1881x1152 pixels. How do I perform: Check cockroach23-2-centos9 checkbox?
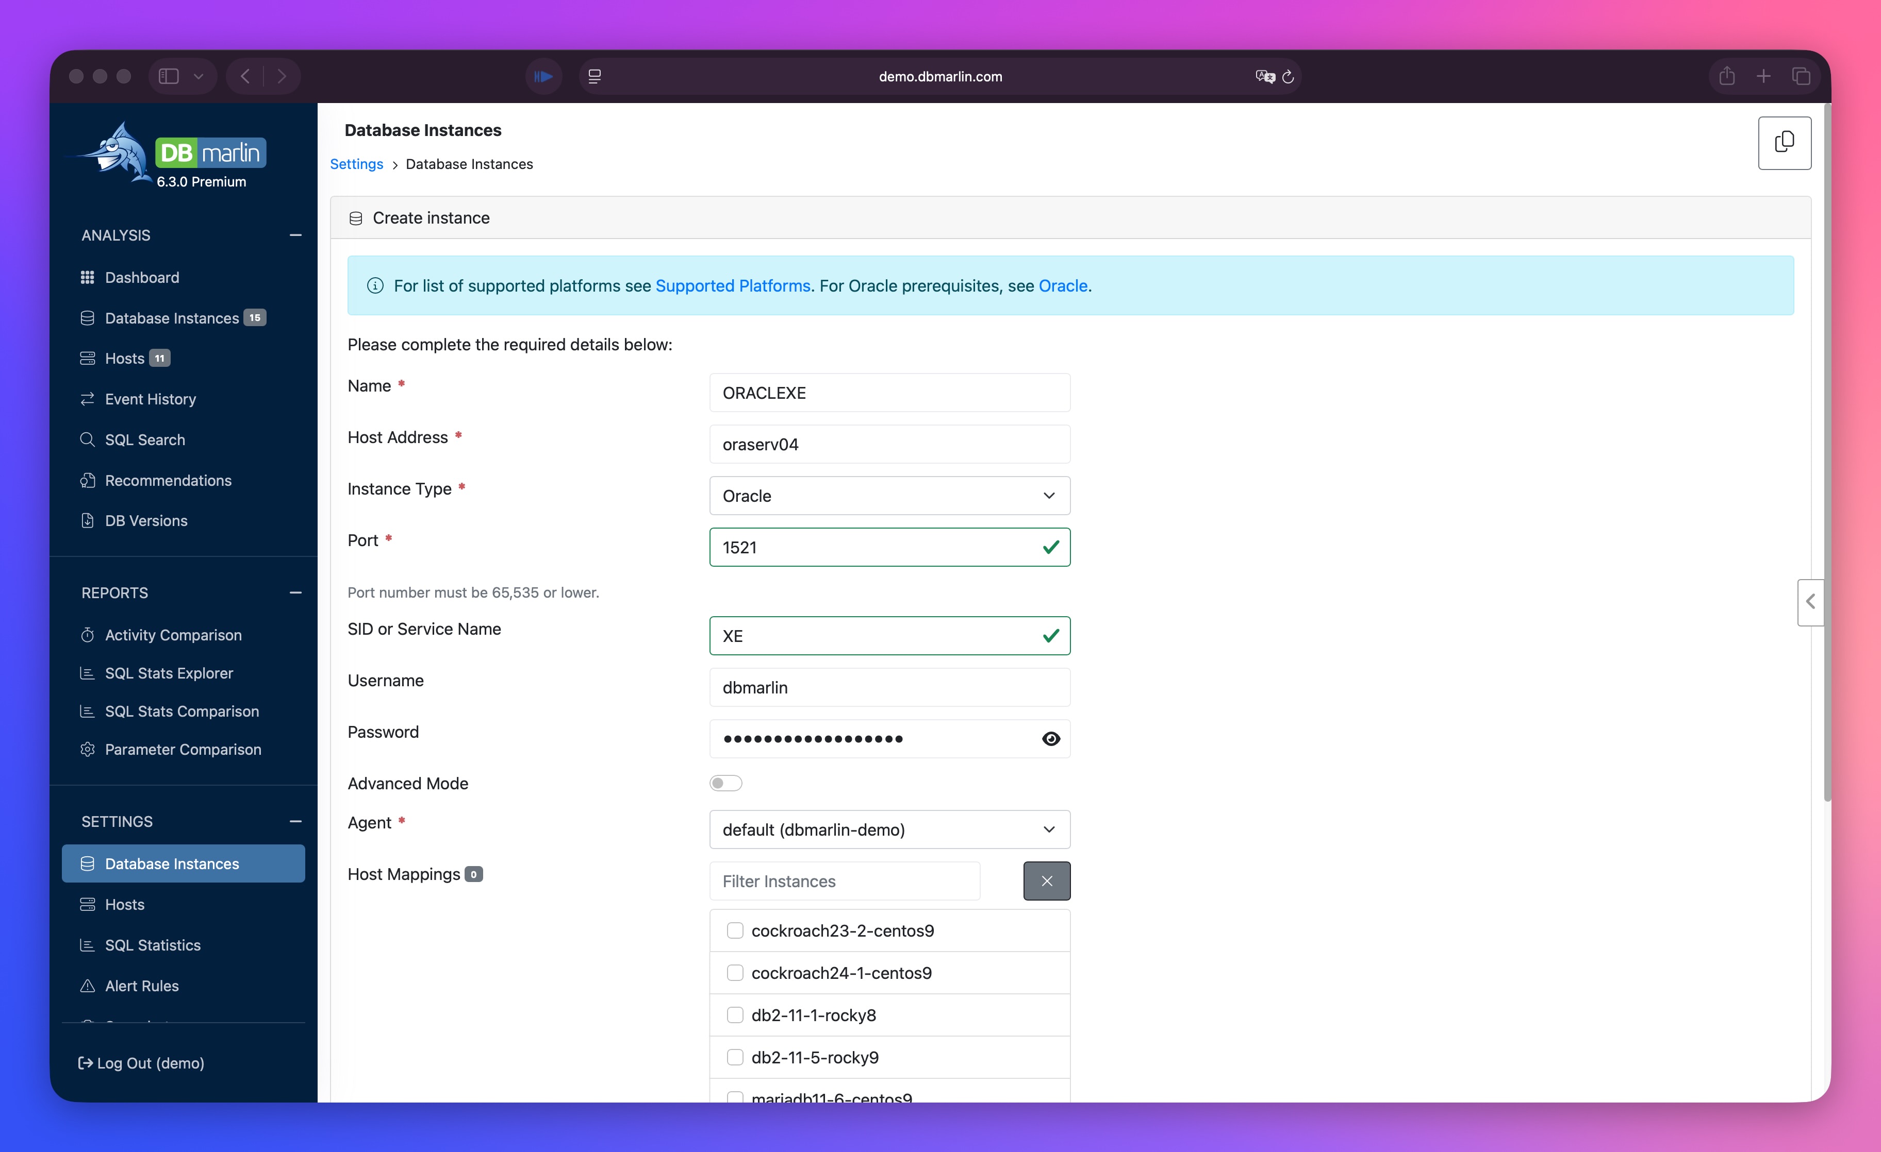click(x=734, y=931)
